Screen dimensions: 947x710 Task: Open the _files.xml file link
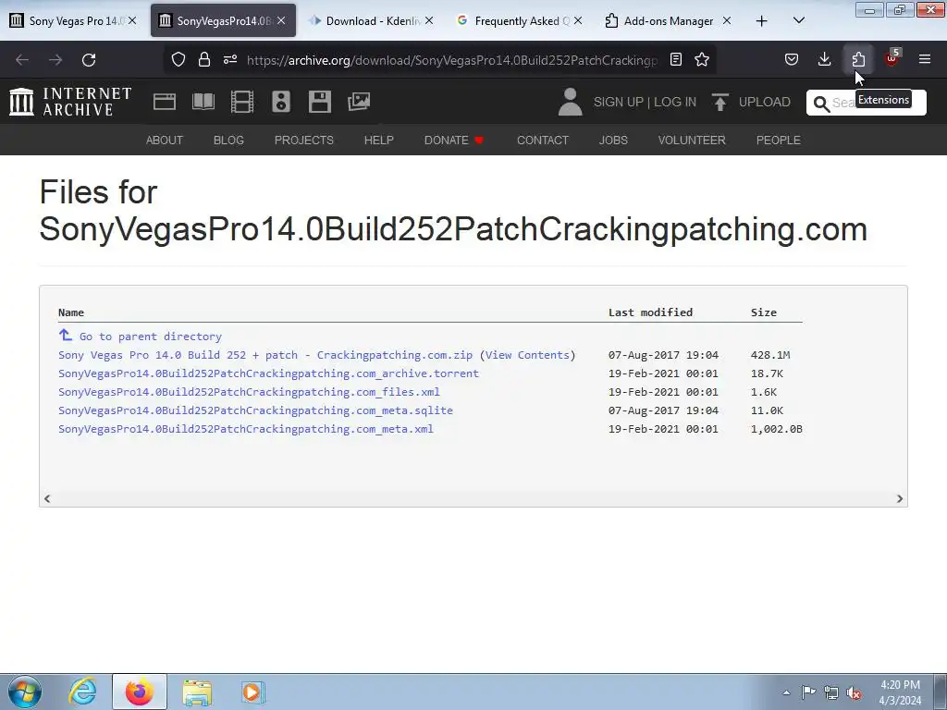tap(249, 392)
